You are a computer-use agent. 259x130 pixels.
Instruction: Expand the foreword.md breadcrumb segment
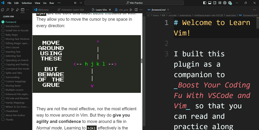250,15
